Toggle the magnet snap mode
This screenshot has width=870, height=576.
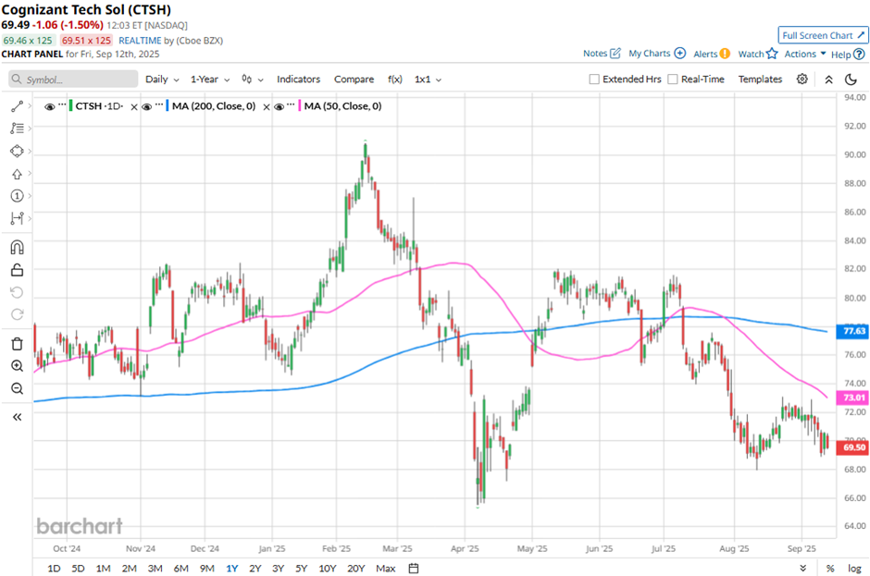18,247
